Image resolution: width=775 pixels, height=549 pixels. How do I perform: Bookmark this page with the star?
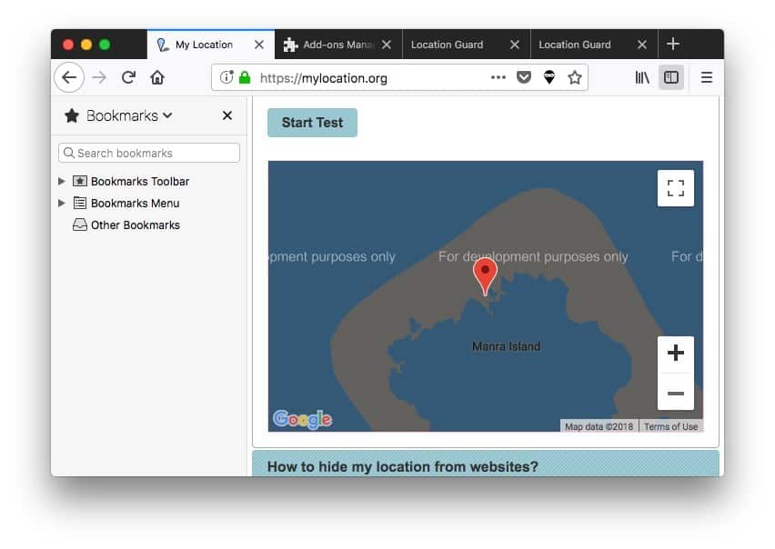point(574,78)
